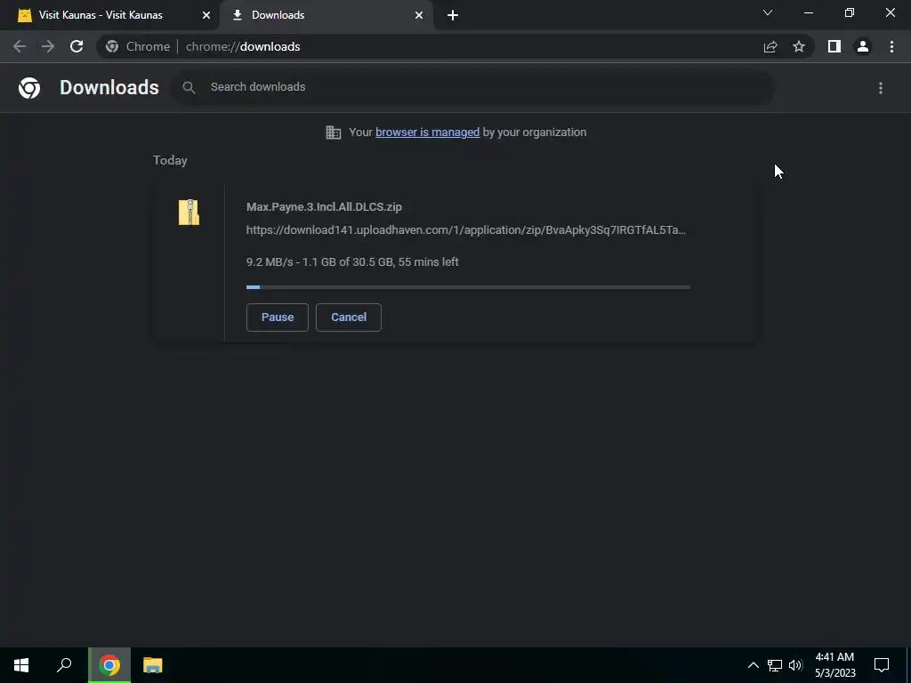Click the search magnifier in Downloads

pos(189,87)
